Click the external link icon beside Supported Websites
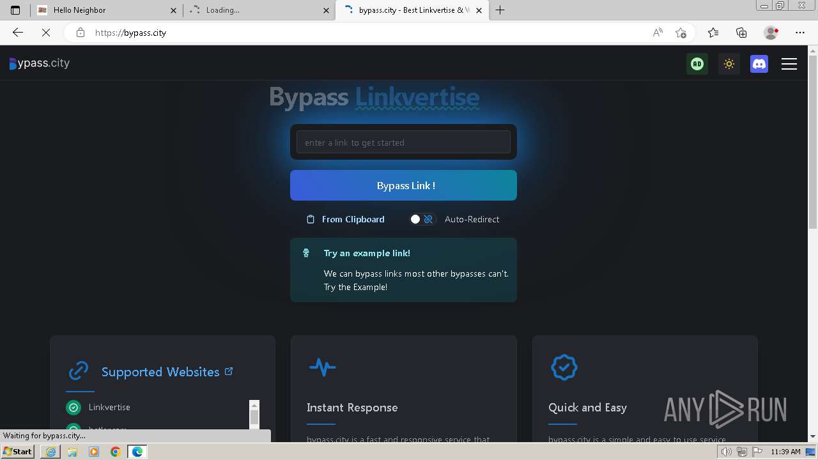Viewport: 818px width, 460px height. click(x=229, y=371)
